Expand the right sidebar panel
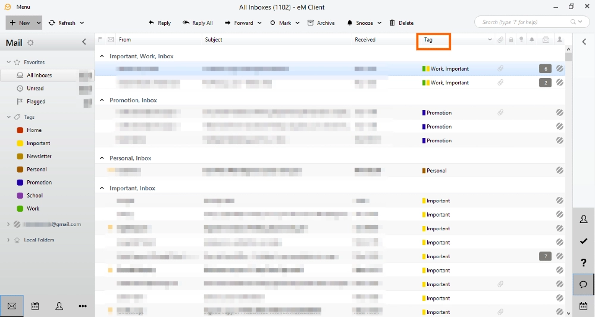Screen dimensions: 595x317 (584, 41)
